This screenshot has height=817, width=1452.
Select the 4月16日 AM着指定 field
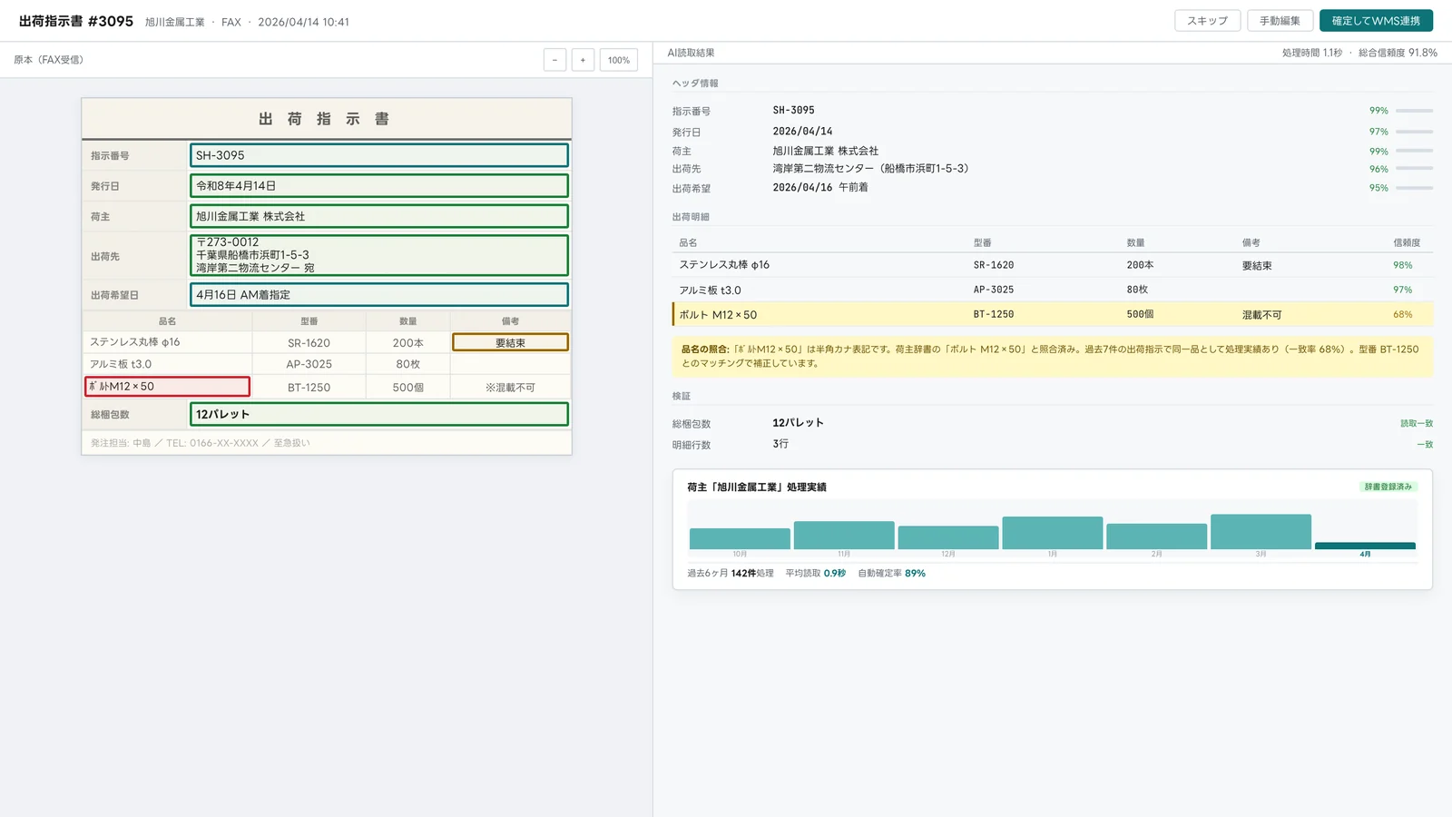point(379,295)
